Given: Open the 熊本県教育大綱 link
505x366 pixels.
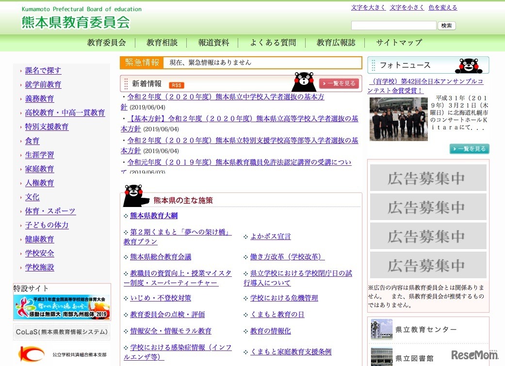Looking at the screenshot, I should (x=153, y=215).
